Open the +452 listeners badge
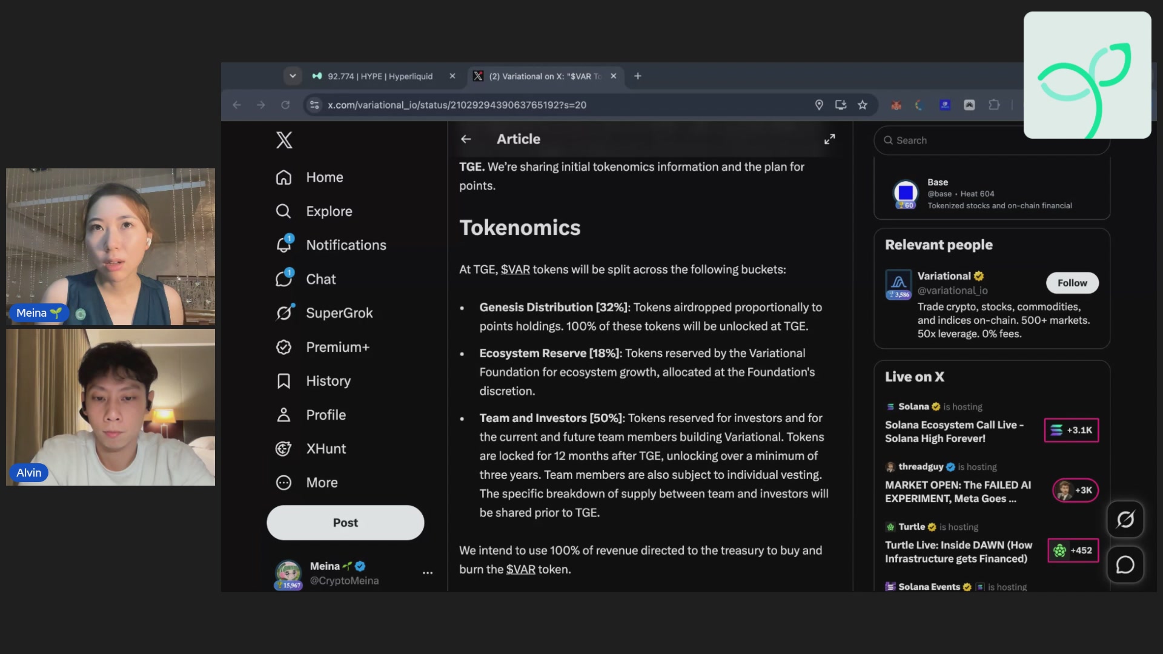 (1073, 550)
